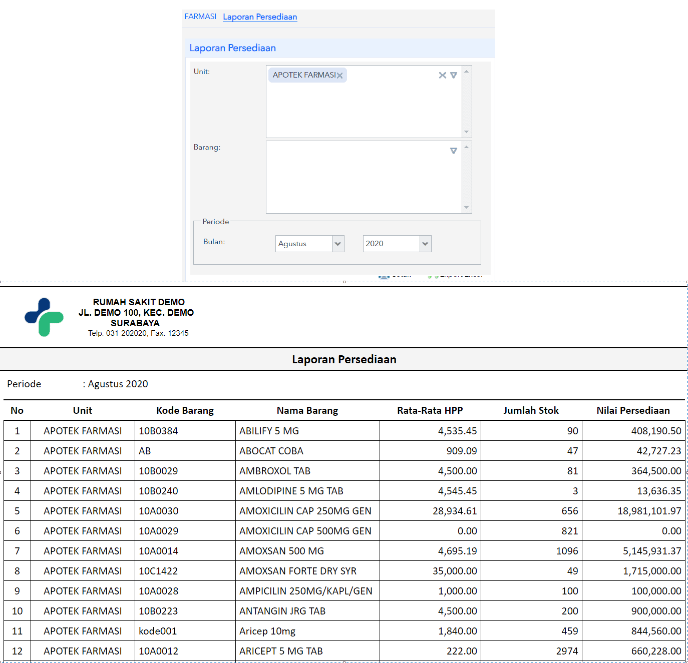
Task: Select the AMPICILIN 250MG/KAPL/GEN cell
Action: coord(307,591)
